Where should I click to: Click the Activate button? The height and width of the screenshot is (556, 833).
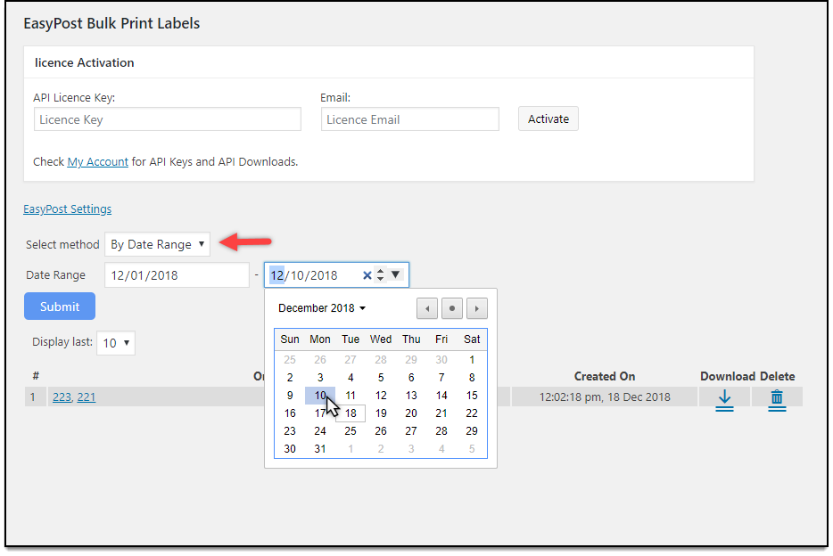coord(548,119)
